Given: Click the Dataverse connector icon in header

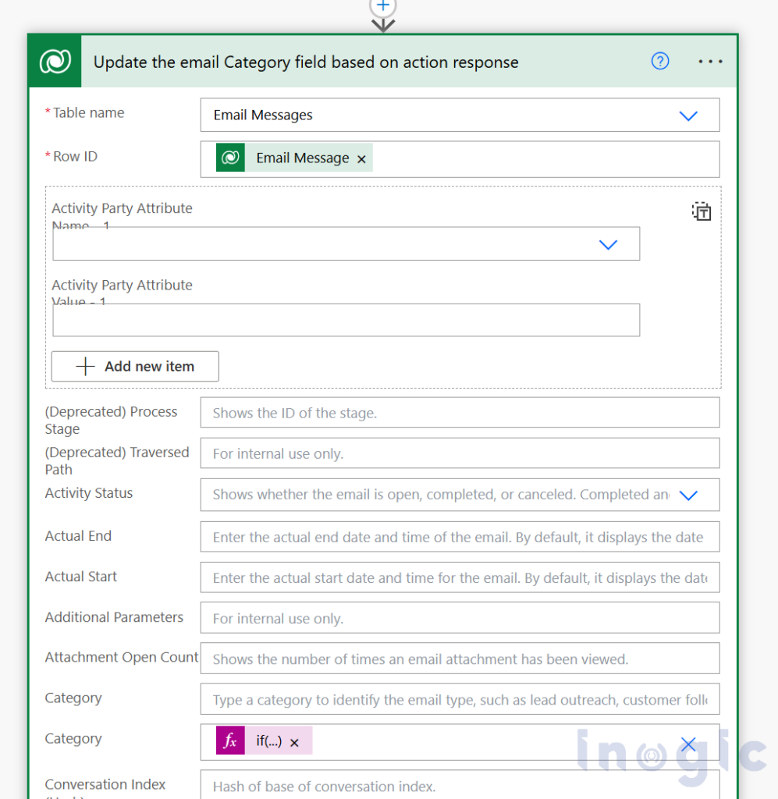Looking at the screenshot, I should [x=55, y=62].
